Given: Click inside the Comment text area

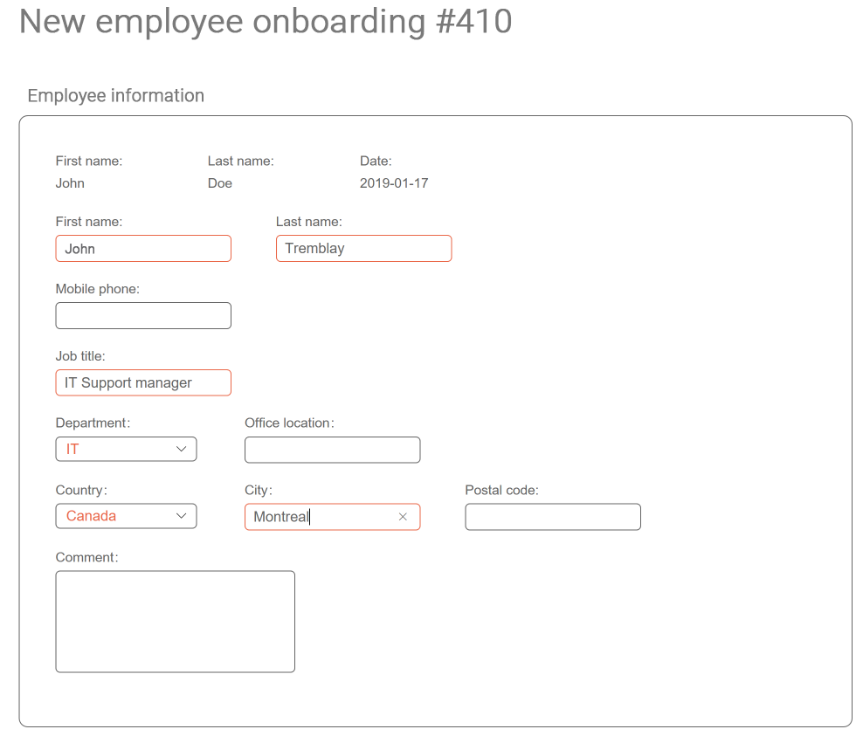Looking at the screenshot, I should tap(175, 622).
